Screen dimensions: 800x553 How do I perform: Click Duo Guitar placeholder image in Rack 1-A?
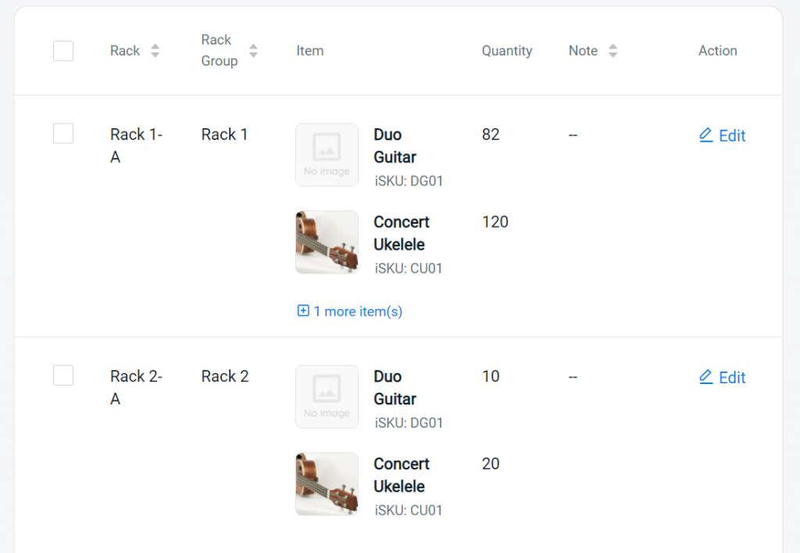pyautogui.click(x=327, y=155)
